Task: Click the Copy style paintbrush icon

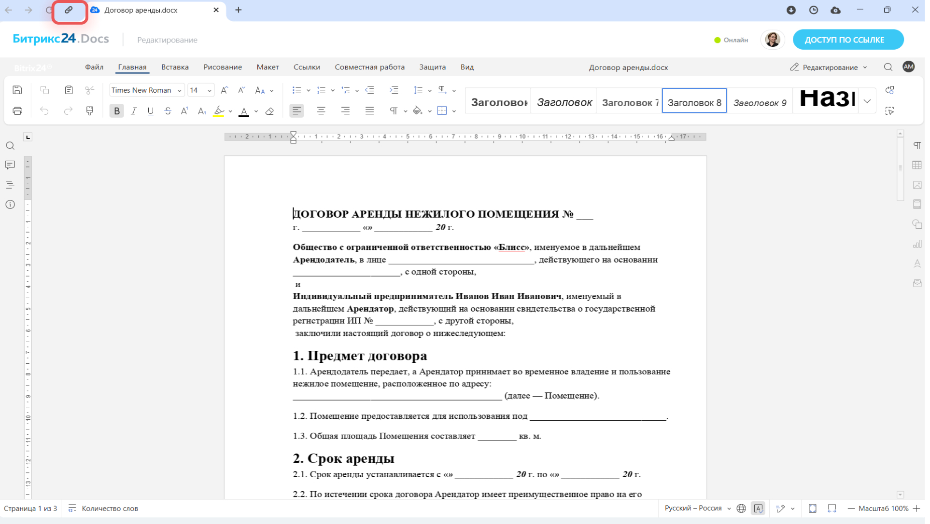Action: click(90, 111)
